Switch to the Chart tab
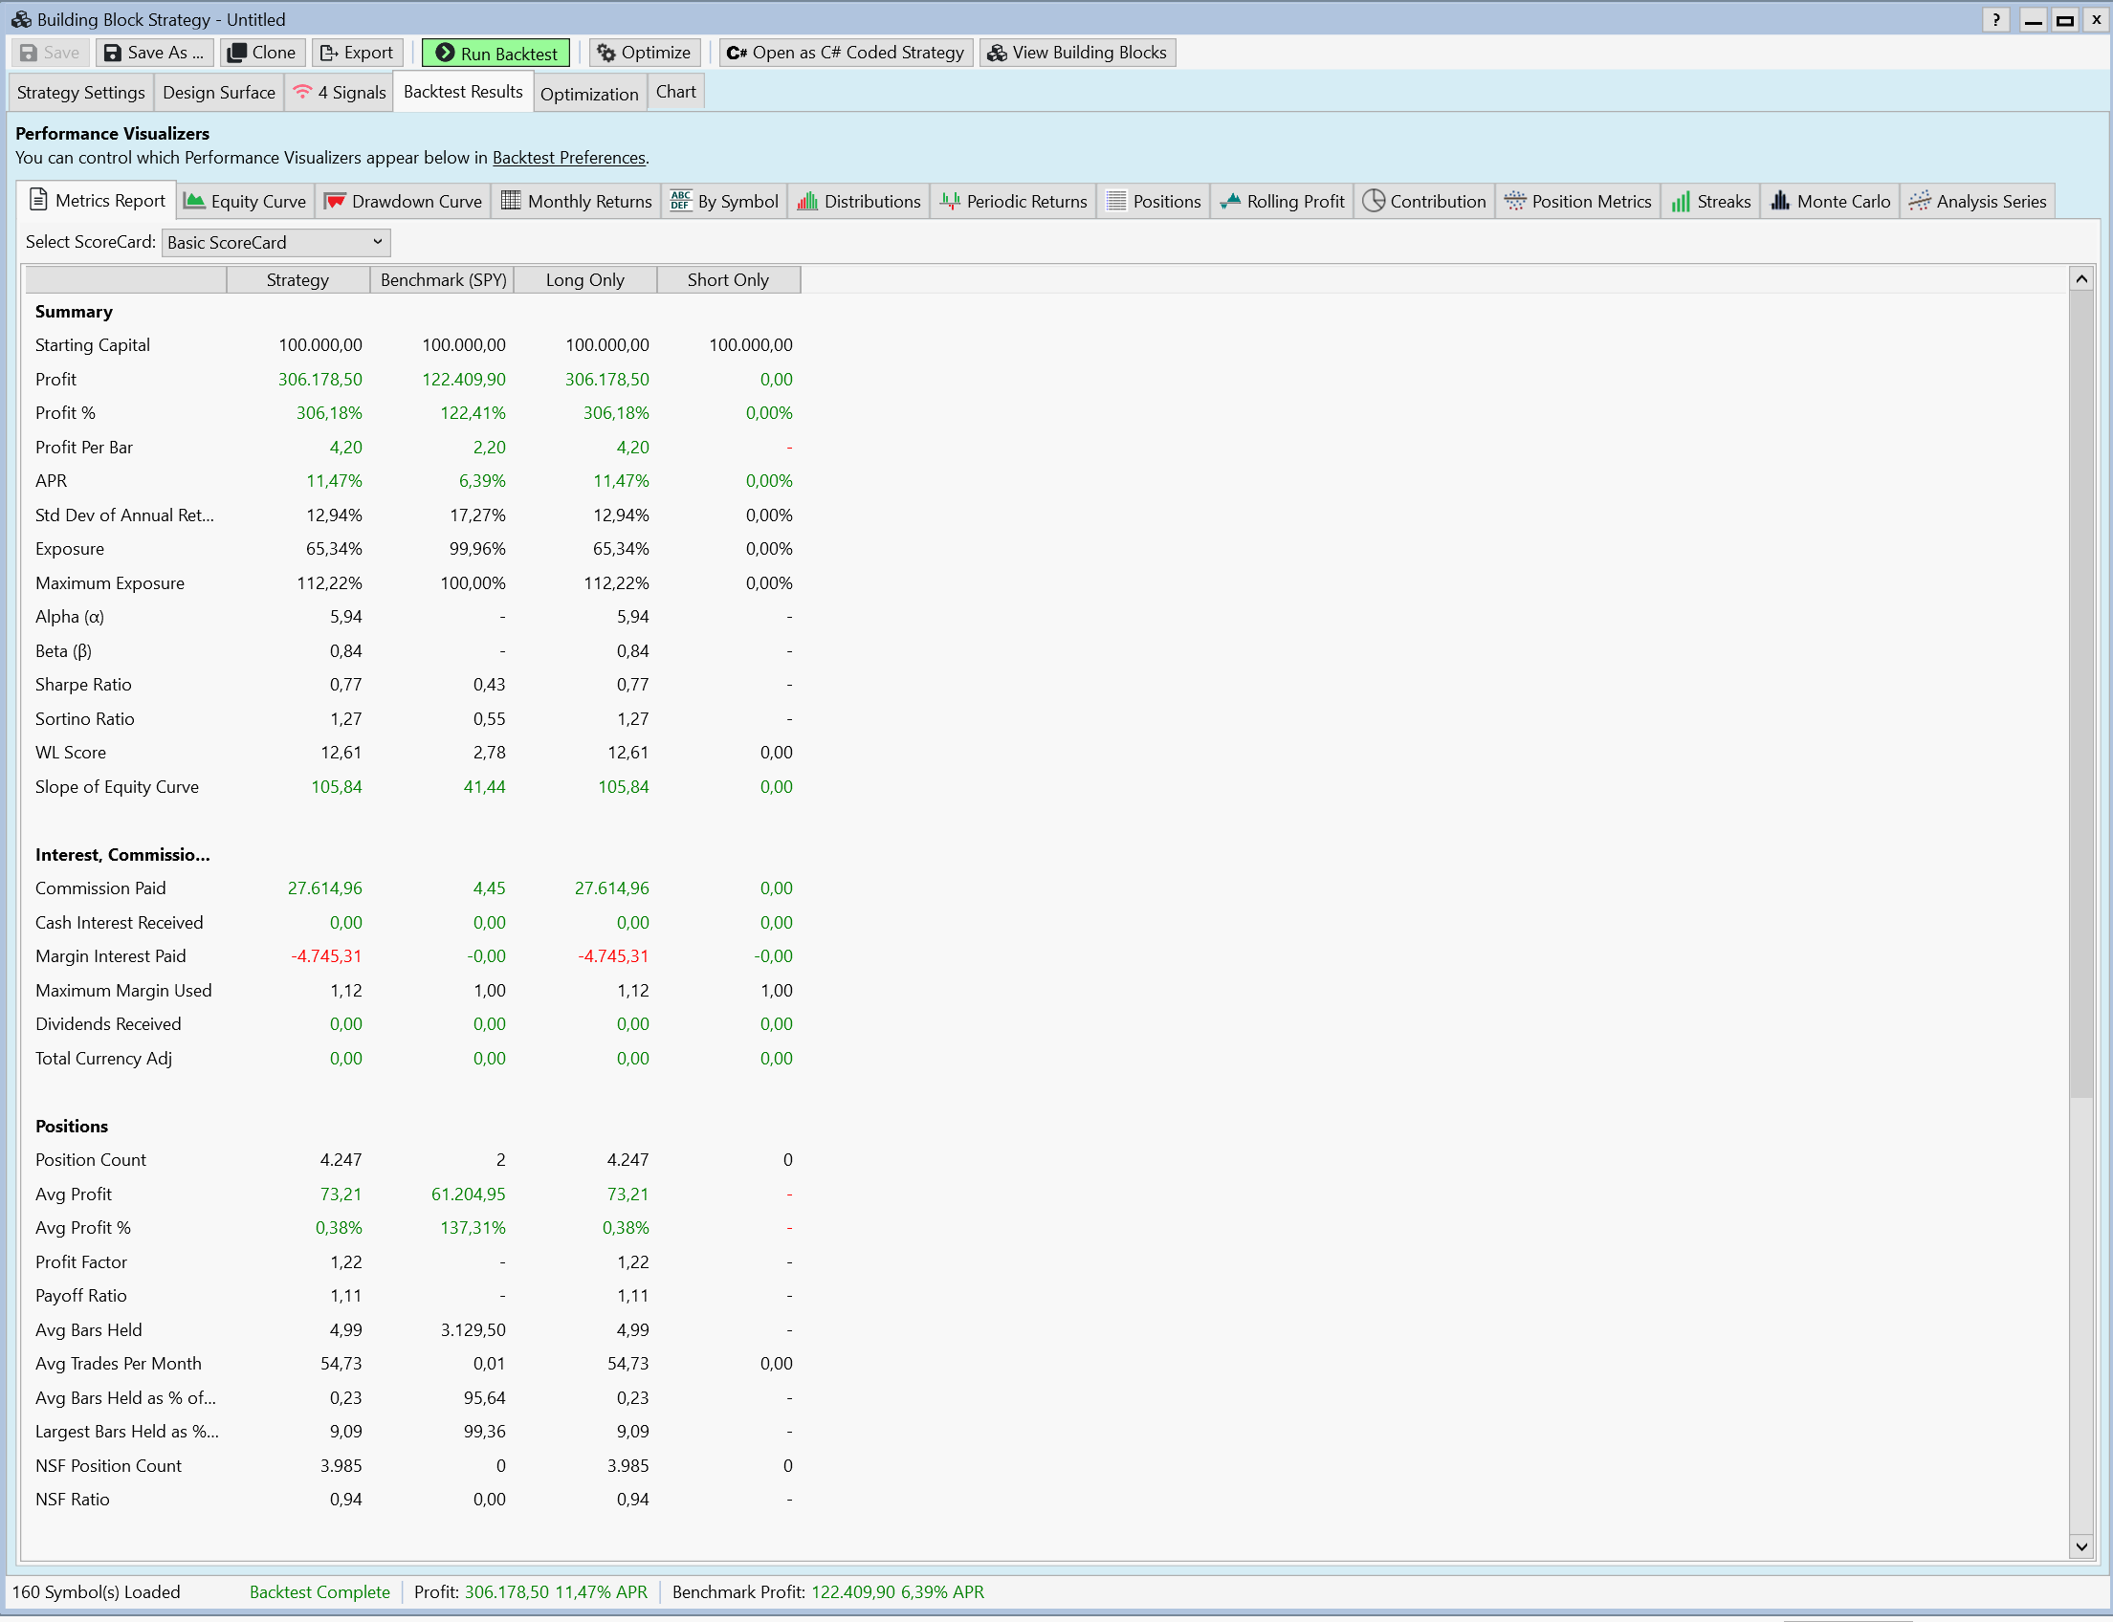This screenshot has height=1622, width=2113. 675,92
